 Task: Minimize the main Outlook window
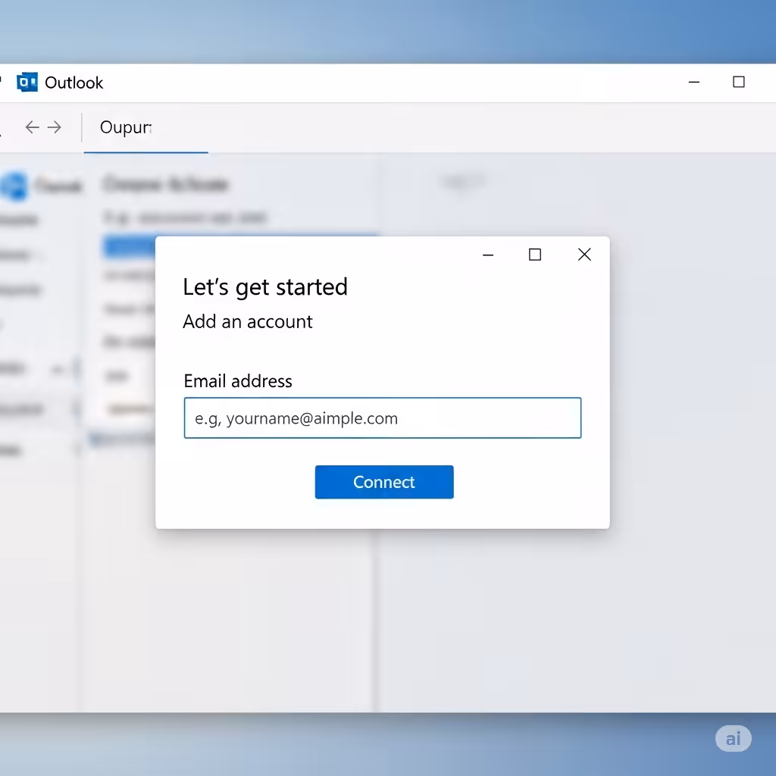[694, 82]
